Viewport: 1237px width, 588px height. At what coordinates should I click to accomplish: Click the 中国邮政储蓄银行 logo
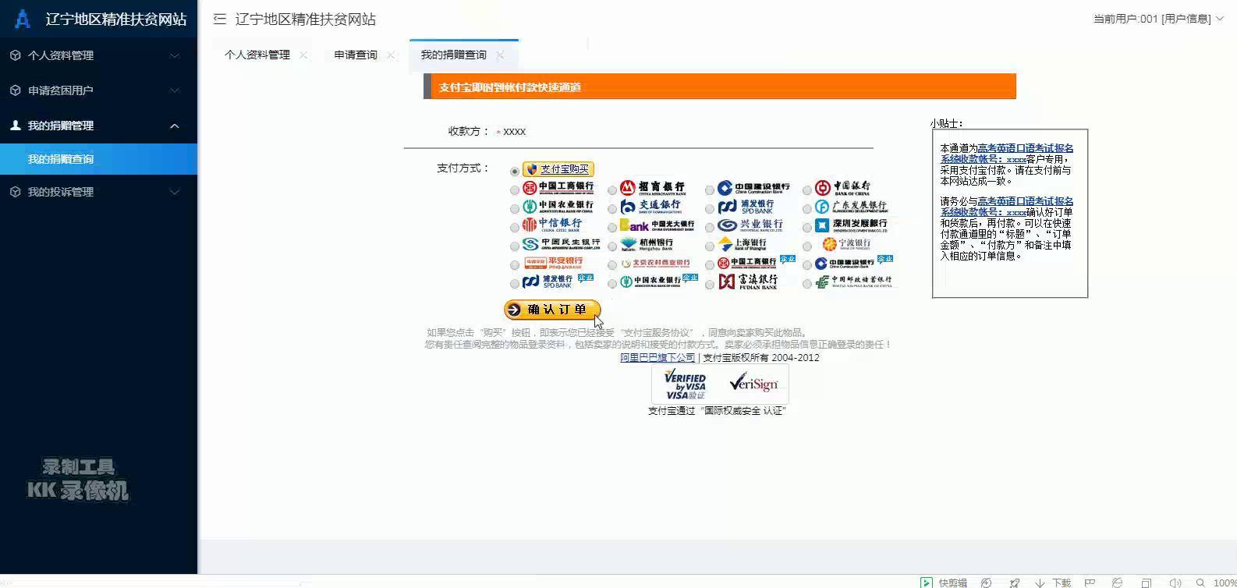pos(854,282)
